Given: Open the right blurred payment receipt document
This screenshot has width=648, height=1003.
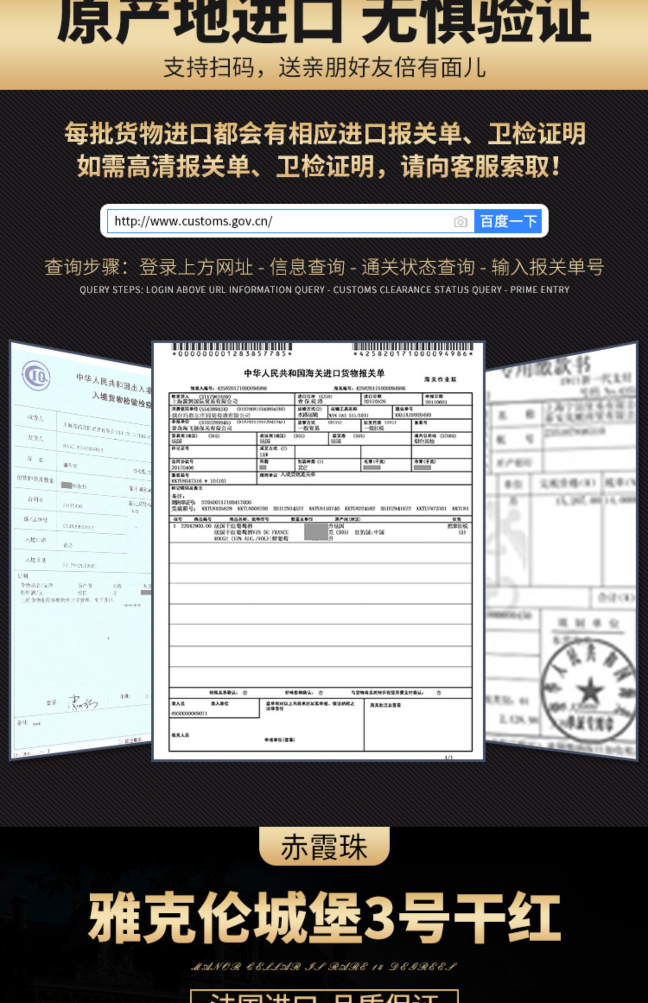Looking at the screenshot, I should (x=561, y=551).
